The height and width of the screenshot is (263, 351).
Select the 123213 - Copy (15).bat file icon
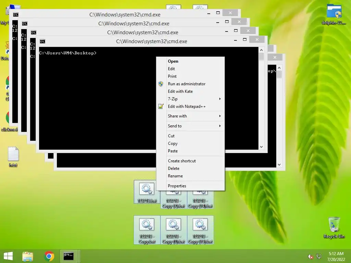201,225
